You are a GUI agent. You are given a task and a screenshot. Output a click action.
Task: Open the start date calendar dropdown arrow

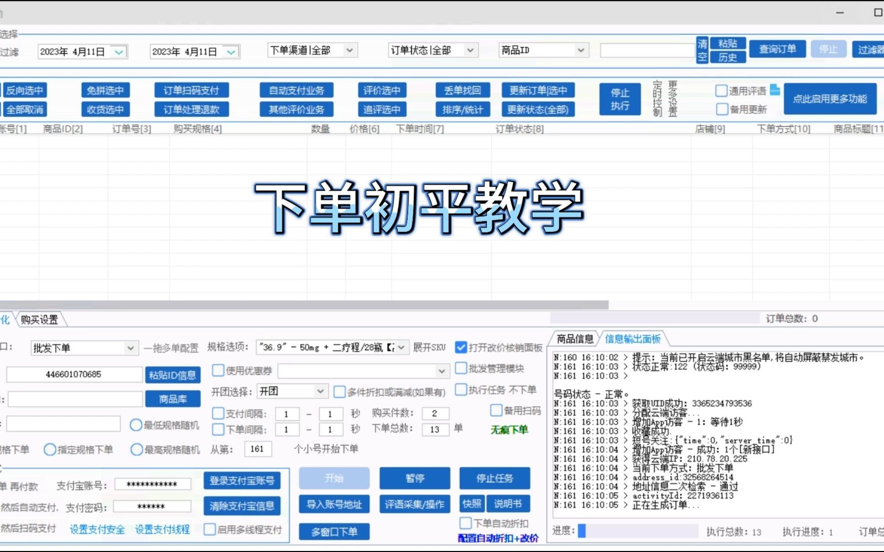[119, 52]
